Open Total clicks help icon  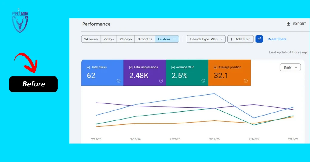point(119,81)
